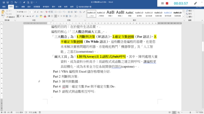
Task: Click the Format Painter brush button
Action: [11, 17]
